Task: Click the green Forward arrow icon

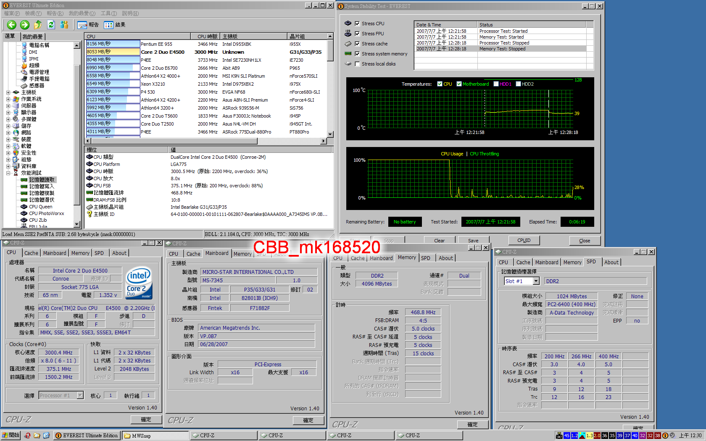Action: (25, 25)
